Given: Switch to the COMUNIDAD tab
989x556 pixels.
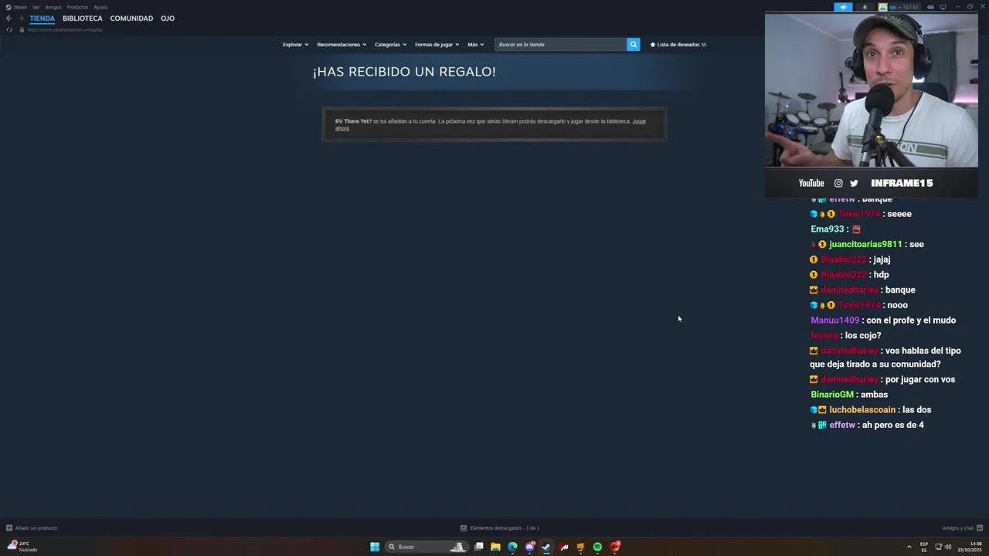Looking at the screenshot, I should (131, 19).
